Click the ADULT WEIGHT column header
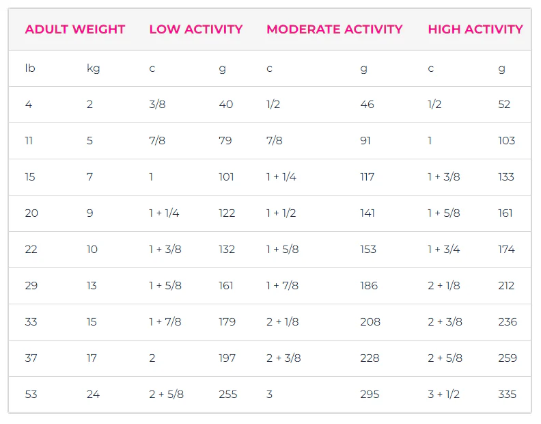This screenshot has height=424, width=541. coord(75,29)
